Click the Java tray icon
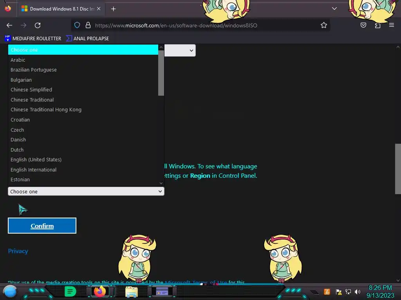401x300 pixels. [x=327, y=291]
